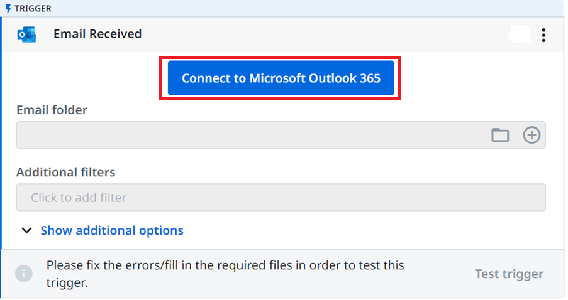This screenshot has width=568, height=300.
Task: Select the Email Received trigger title
Action: tap(97, 34)
